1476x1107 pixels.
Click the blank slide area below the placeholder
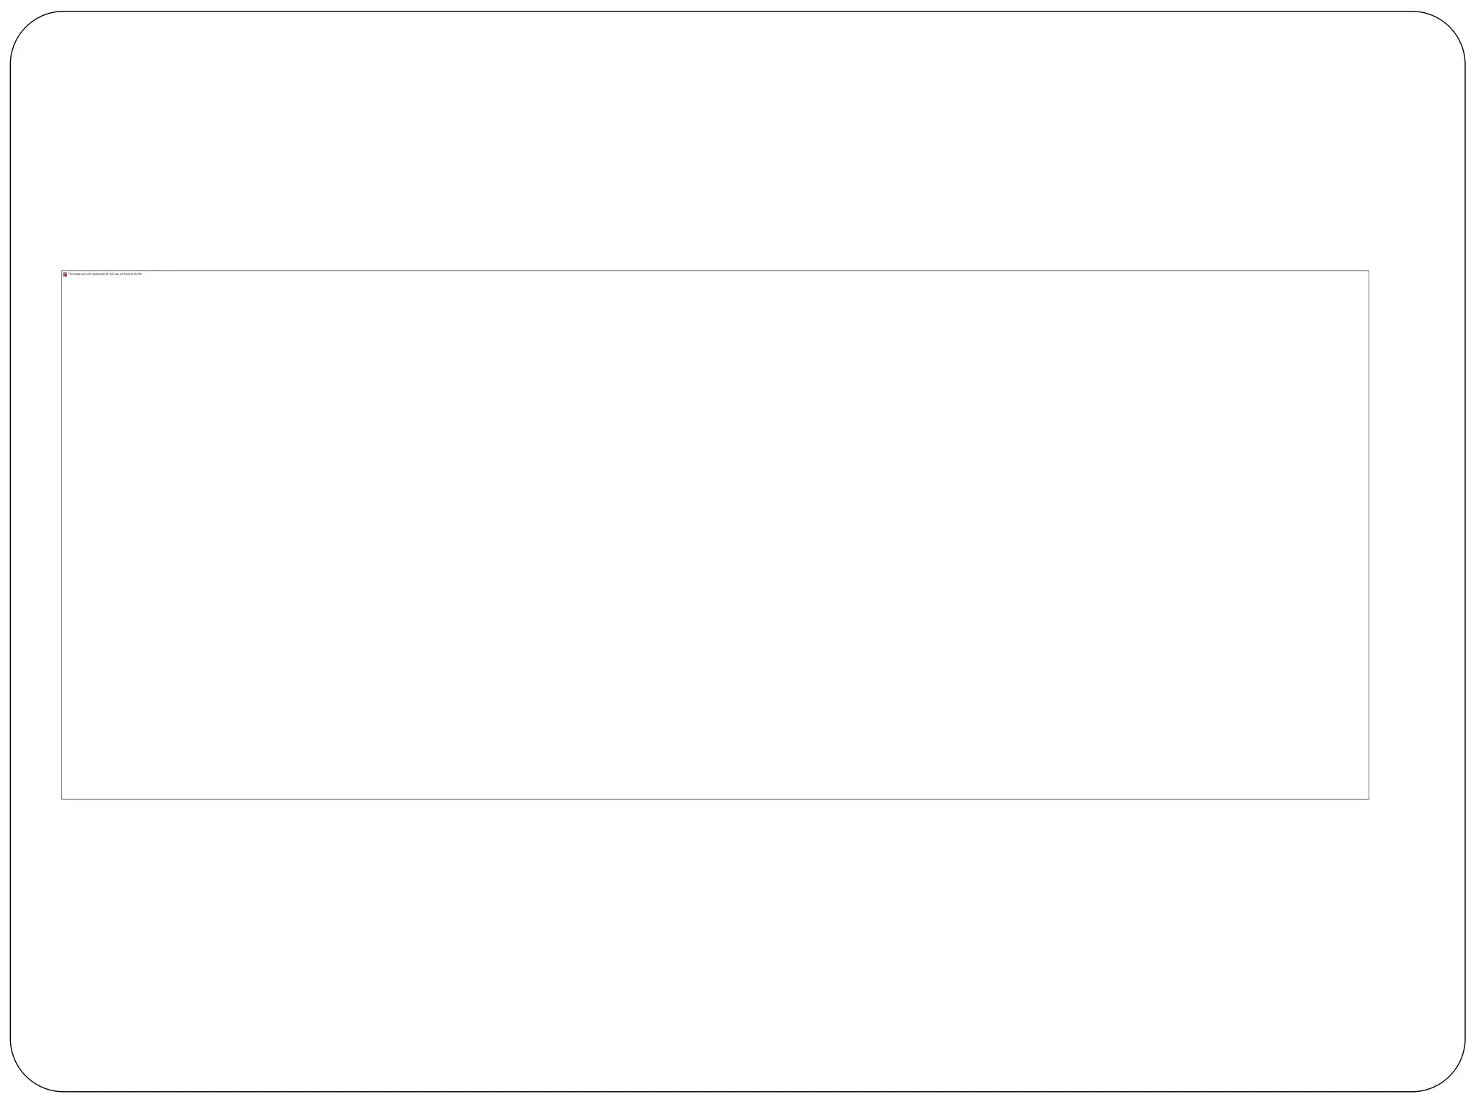point(738,944)
